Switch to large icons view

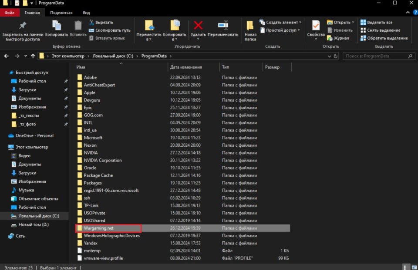pyautogui.click(x=414, y=267)
